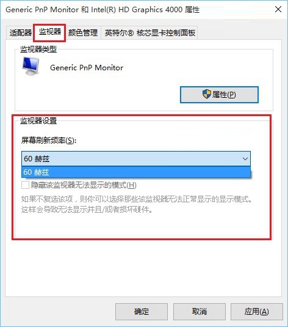
Task: Collapse the refresh rate dropdown arrow
Action: coord(245,159)
